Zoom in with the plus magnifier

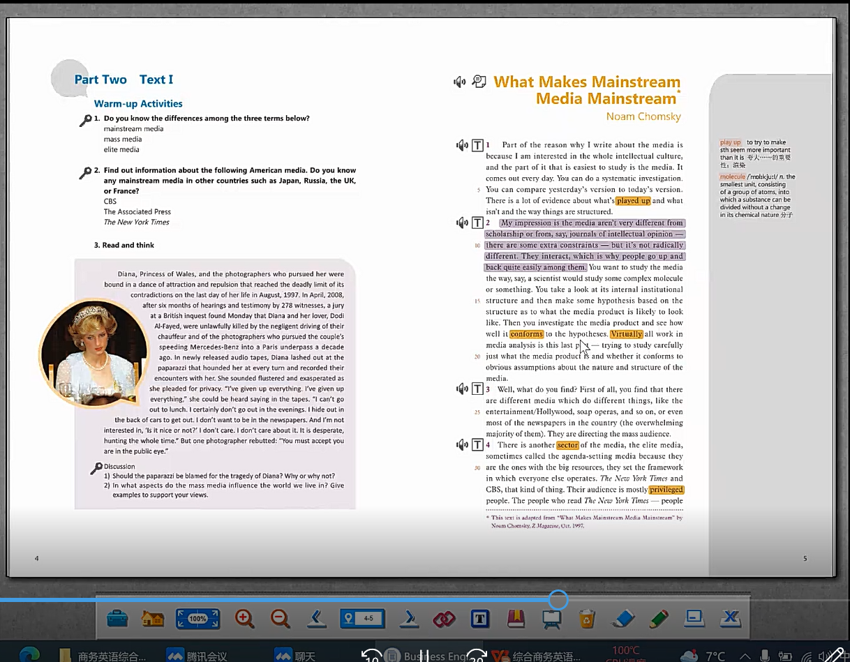244,618
